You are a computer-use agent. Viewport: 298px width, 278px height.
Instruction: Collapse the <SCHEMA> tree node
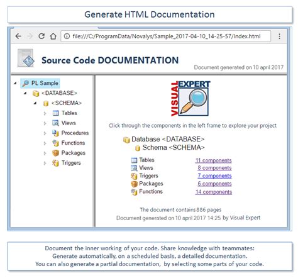(35, 103)
